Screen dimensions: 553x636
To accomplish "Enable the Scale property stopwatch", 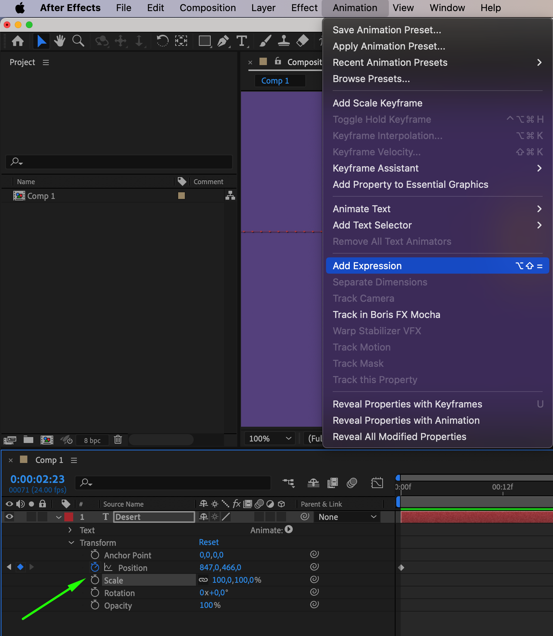I will tap(95, 580).
